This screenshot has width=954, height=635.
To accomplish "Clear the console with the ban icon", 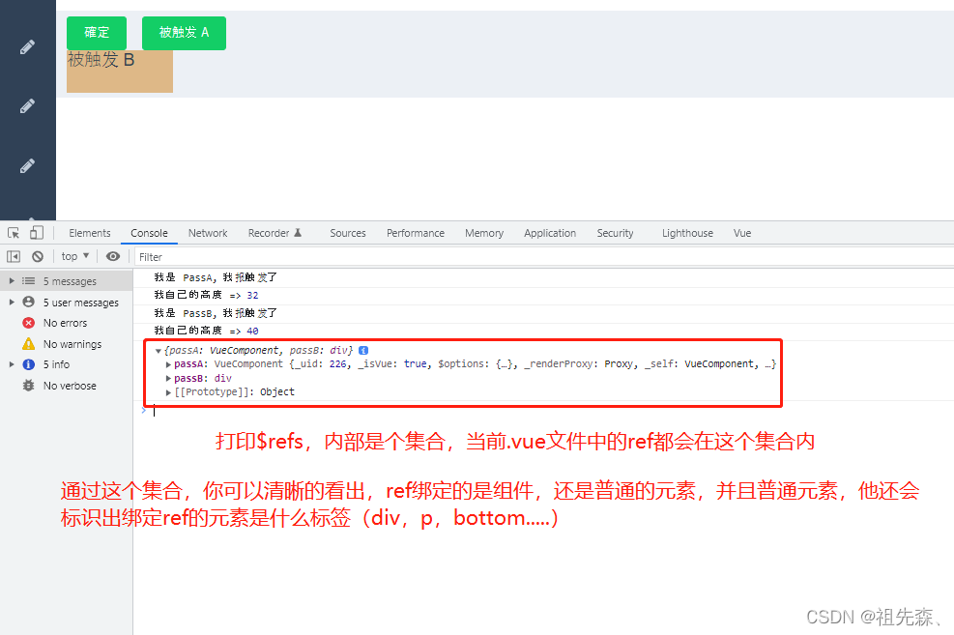I will [38, 257].
